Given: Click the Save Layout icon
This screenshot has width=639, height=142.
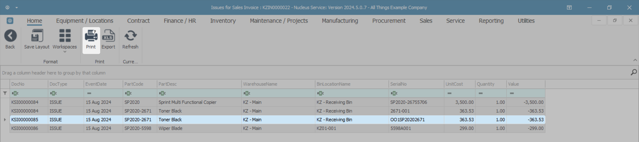Looking at the screenshot, I should 37,36.
